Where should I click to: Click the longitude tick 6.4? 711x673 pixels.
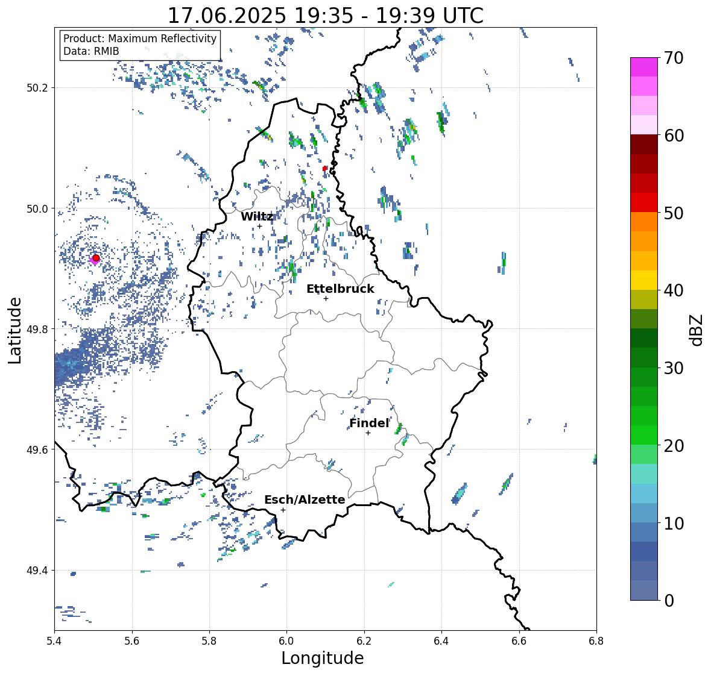tap(441, 641)
